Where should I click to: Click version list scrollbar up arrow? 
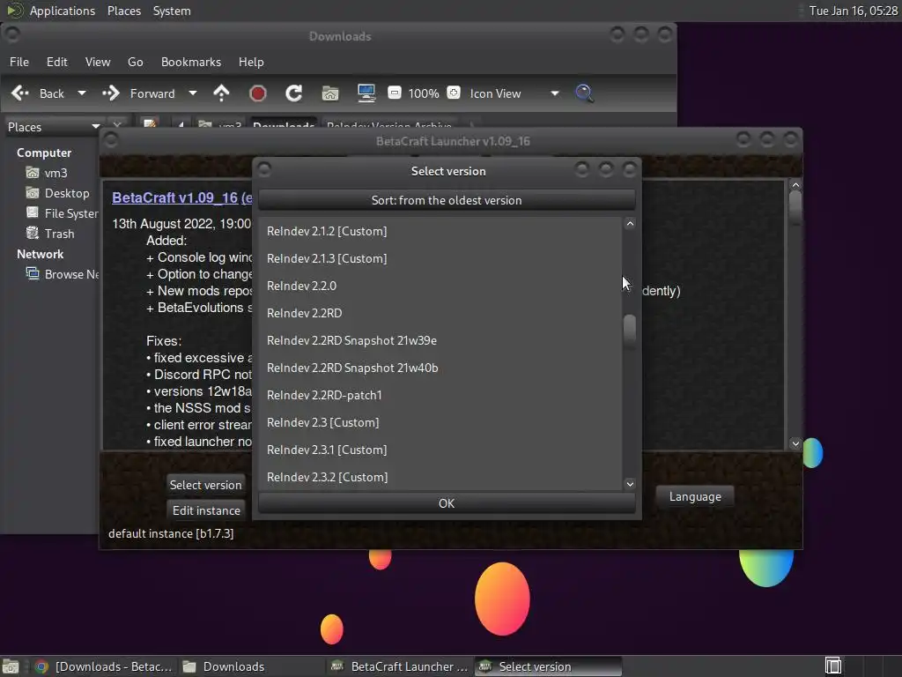tap(630, 224)
